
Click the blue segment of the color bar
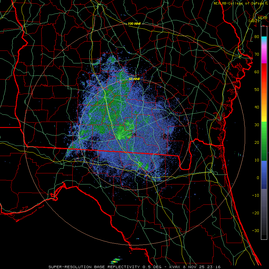pos(264,175)
